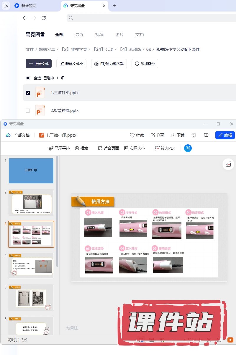The height and width of the screenshot is (355, 236).
Task: Click the 上传文件 button
Action: (x=39, y=64)
